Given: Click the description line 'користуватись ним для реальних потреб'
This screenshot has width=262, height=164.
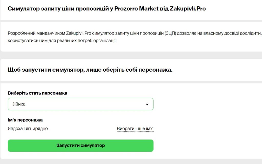Looking at the screenshot, I should pyautogui.click(x=50, y=40).
